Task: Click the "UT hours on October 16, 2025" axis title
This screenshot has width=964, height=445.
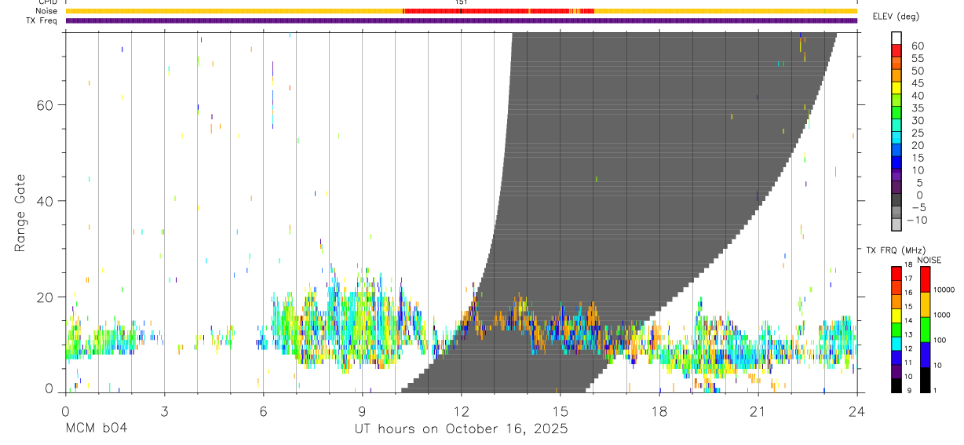Action: [461, 429]
